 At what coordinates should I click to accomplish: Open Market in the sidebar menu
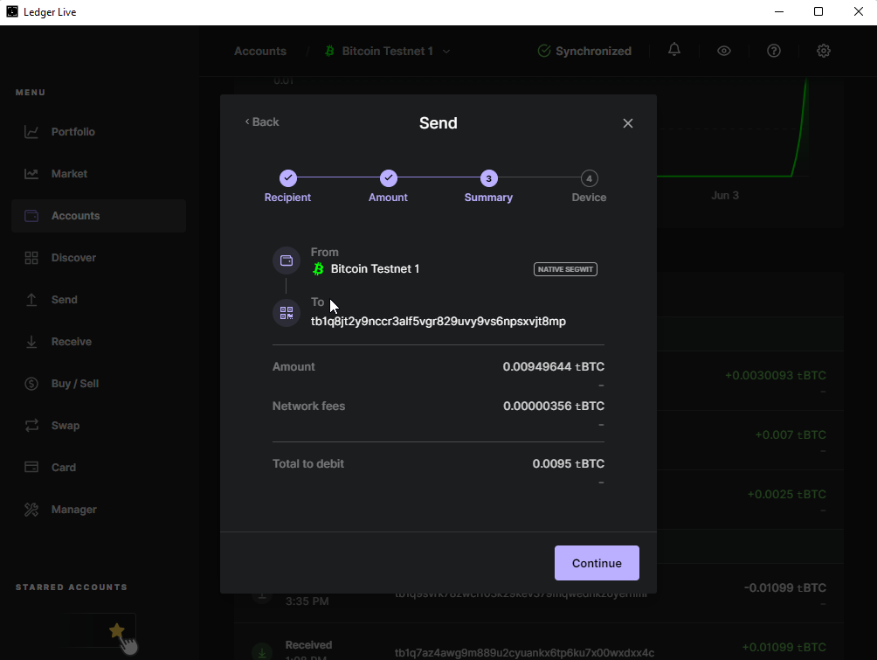click(69, 174)
